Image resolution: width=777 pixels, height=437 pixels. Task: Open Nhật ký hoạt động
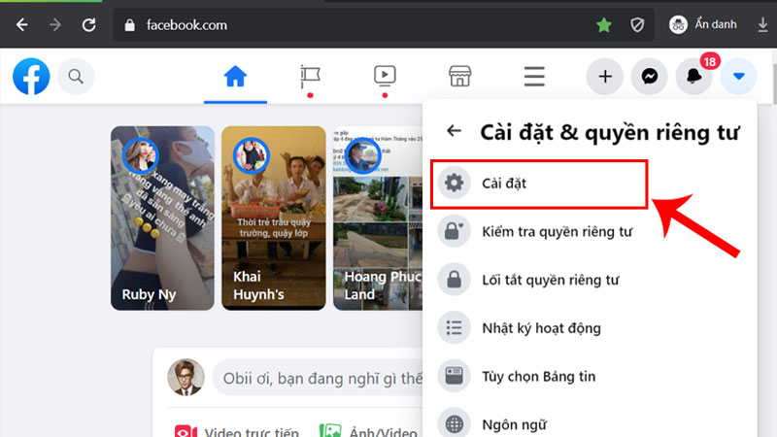[590, 328]
